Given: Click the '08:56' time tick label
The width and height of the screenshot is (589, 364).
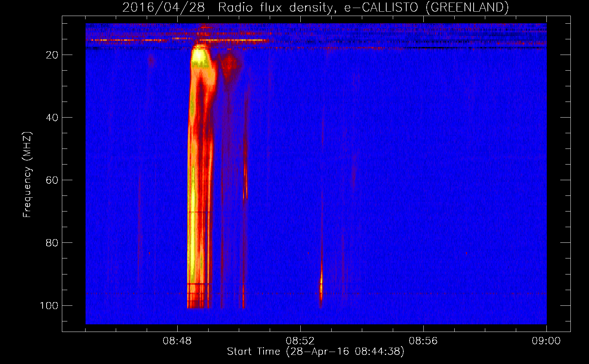Looking at the screenshot, I should [x=423, y=341].
